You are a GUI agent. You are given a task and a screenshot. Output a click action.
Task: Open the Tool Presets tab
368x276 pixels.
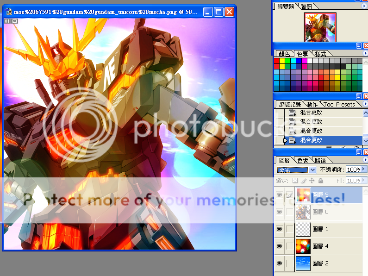click(x=339, y=104)
